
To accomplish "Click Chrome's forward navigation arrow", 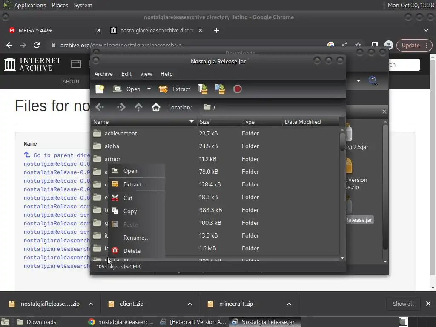I will click(x=23, y=45).
